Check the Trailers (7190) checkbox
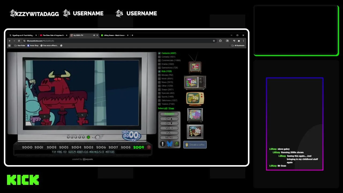The height and width of the screenshot is (193, 343). pyautogui.click(x=159, y=104)
